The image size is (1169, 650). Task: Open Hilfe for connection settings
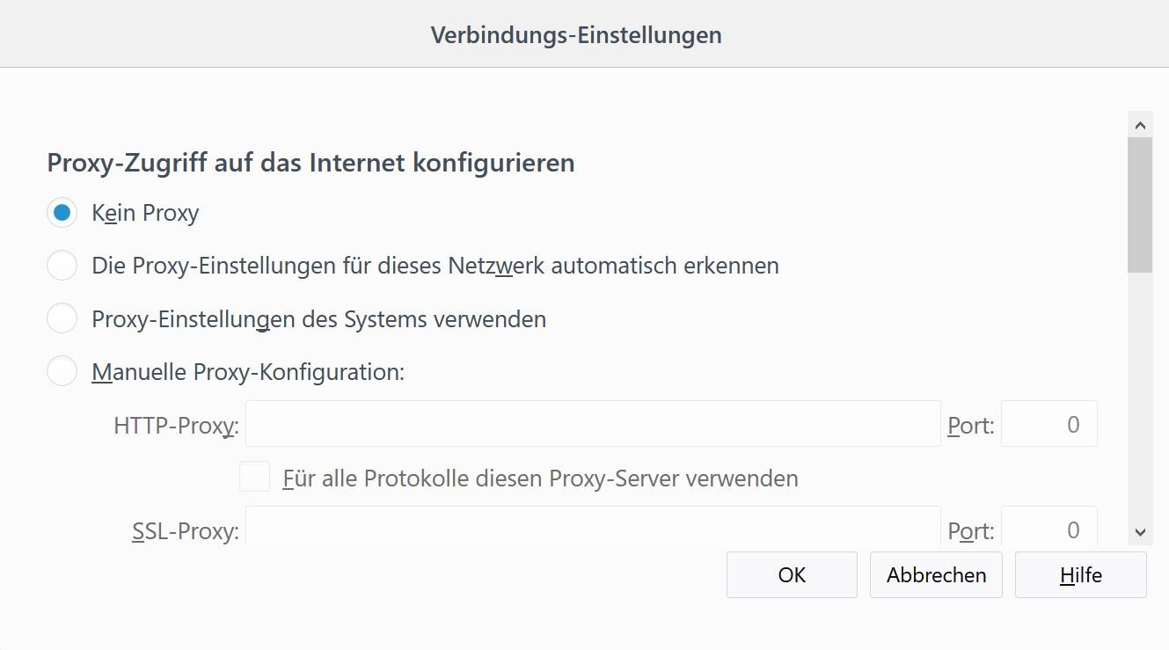point(1080,575)
